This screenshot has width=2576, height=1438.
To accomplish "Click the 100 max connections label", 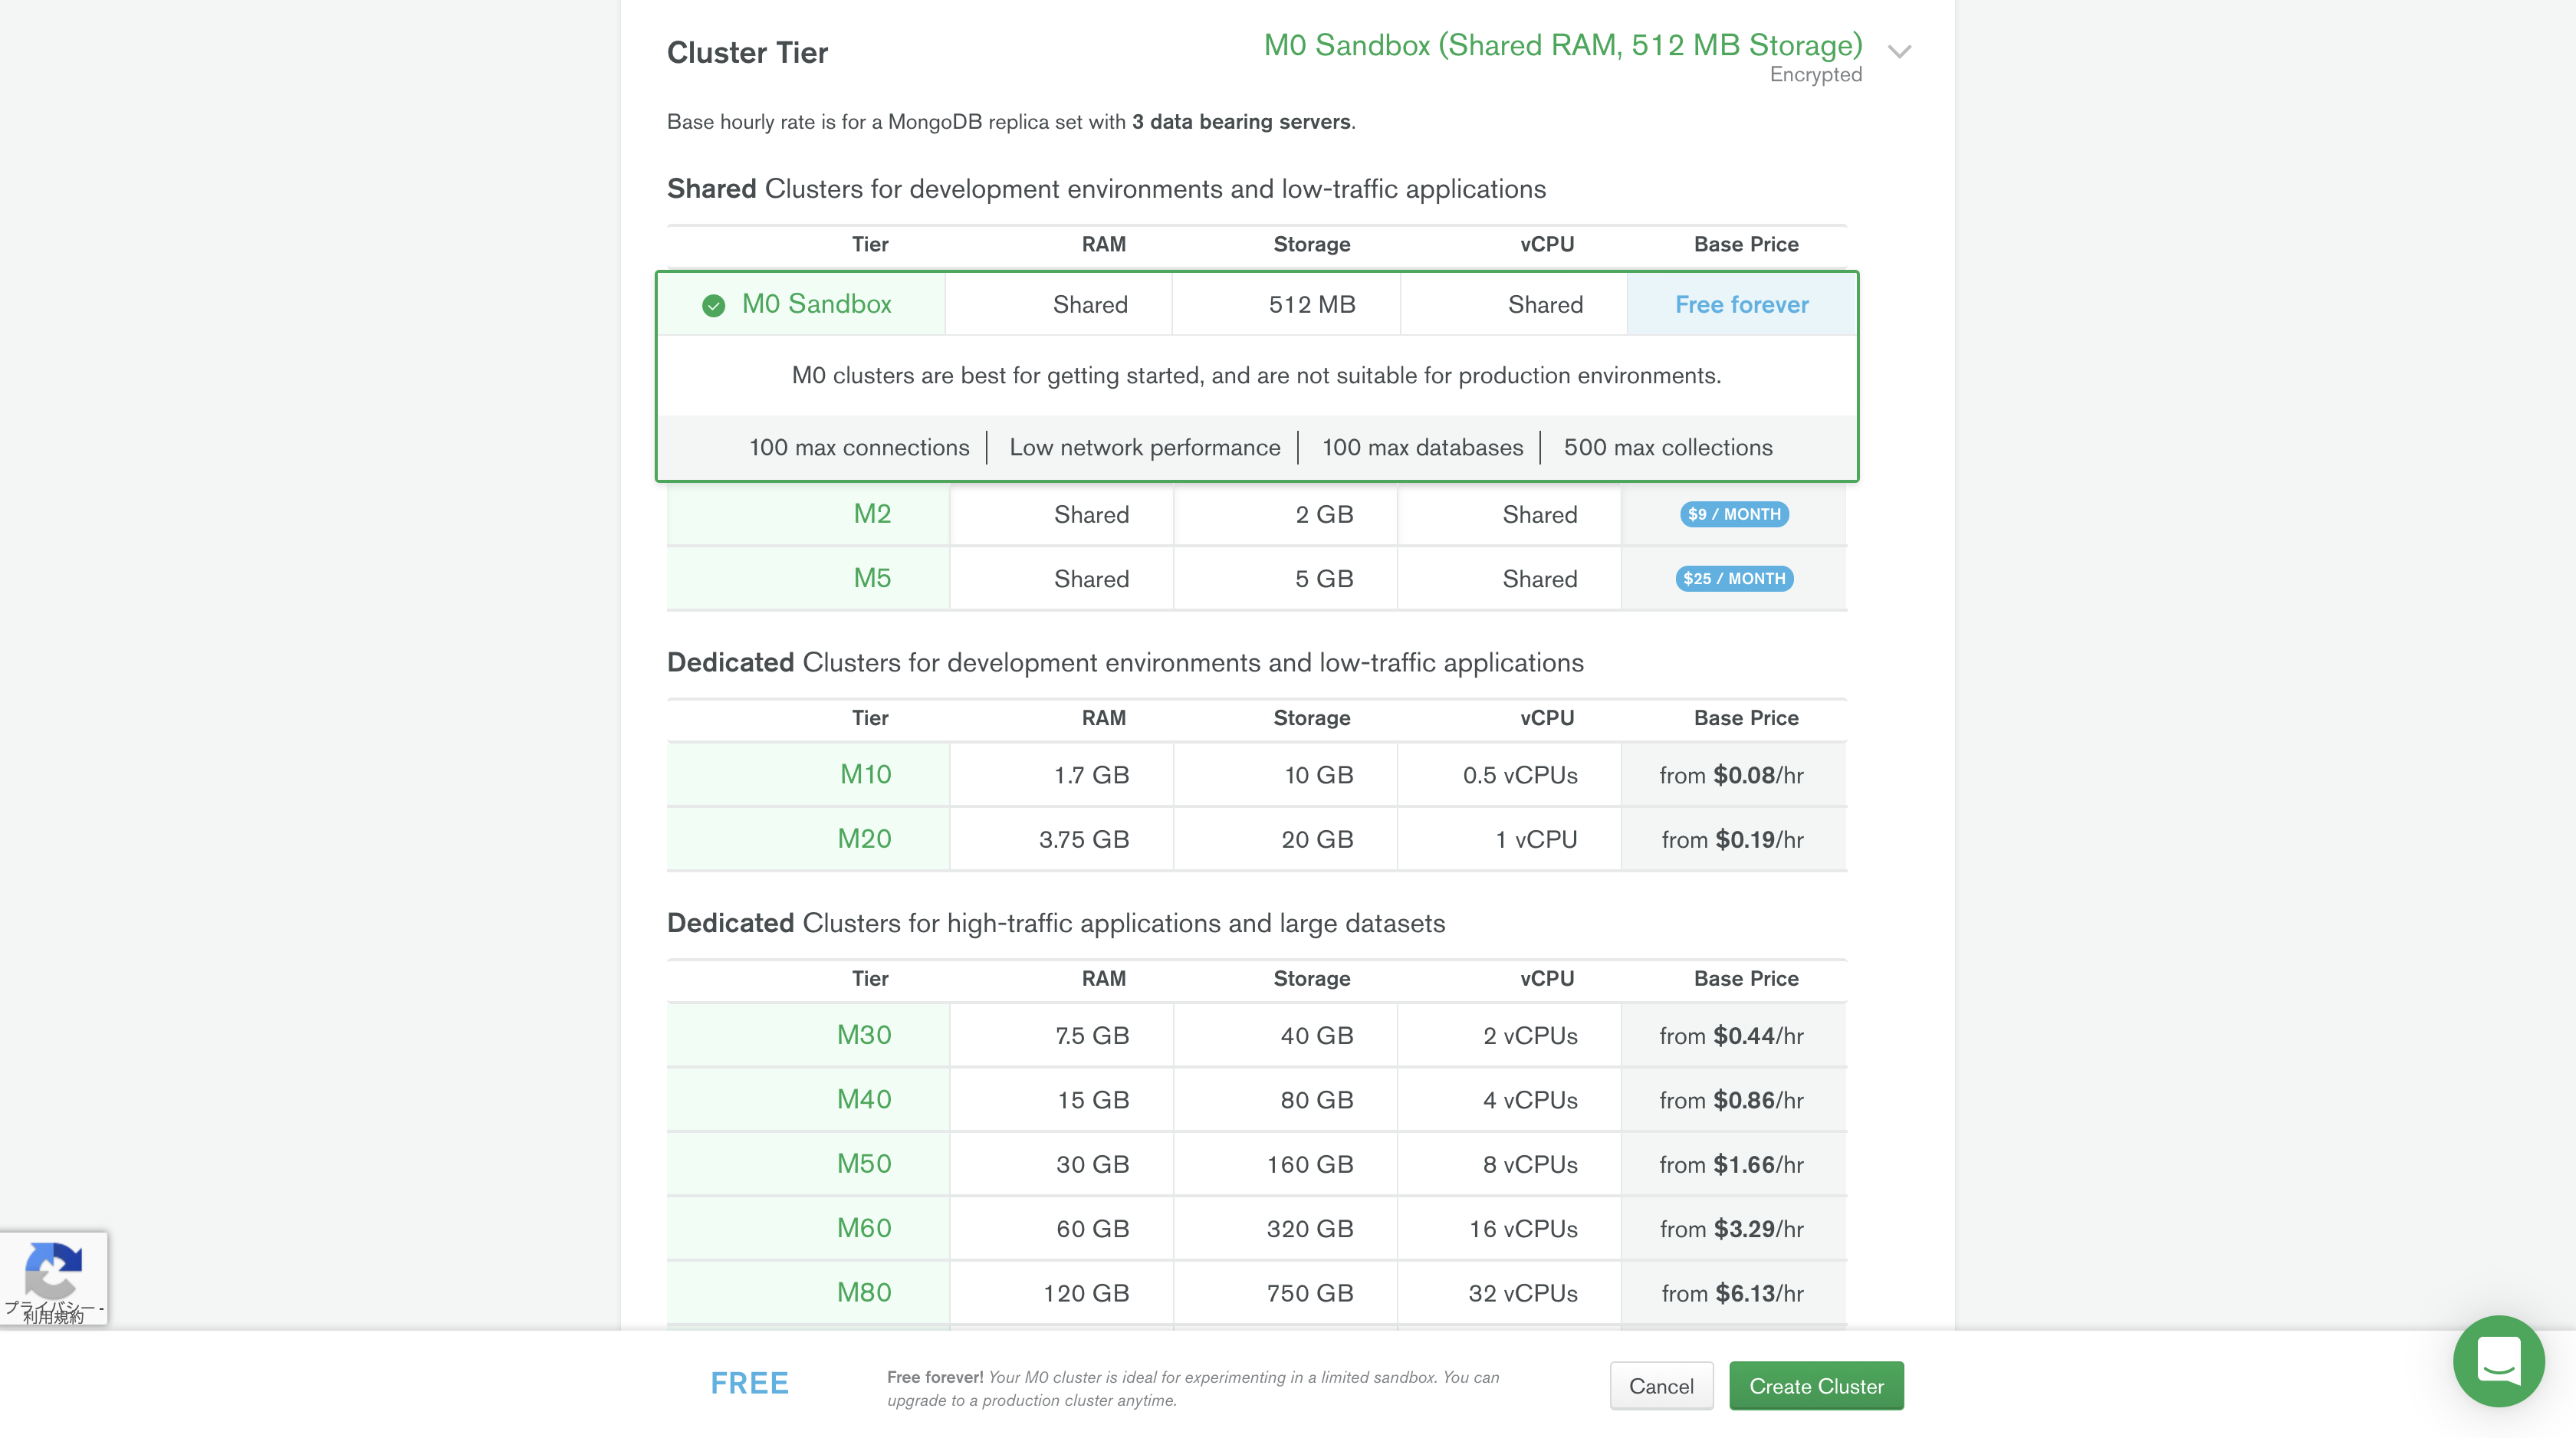I will tap(859, 447).
